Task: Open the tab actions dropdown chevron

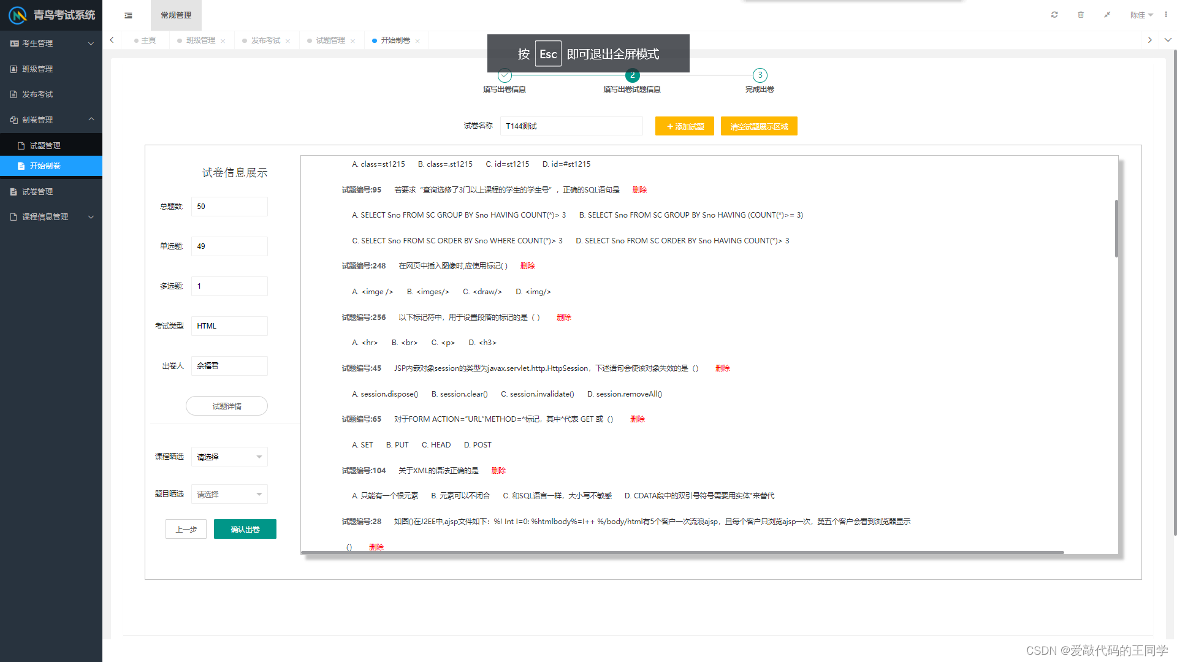Action: (1168, 40)
